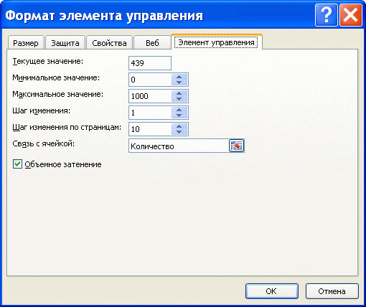Click the dialog title Формат элемента управления
Viewport: 366px width, 307px height.
pos(104,16)
